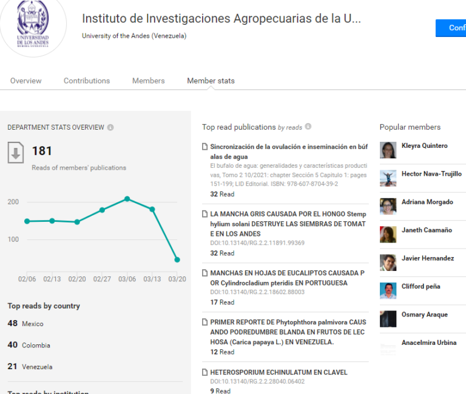
Task: Click Hector Nava-Trujillo's profile photo
Action: 388,178
